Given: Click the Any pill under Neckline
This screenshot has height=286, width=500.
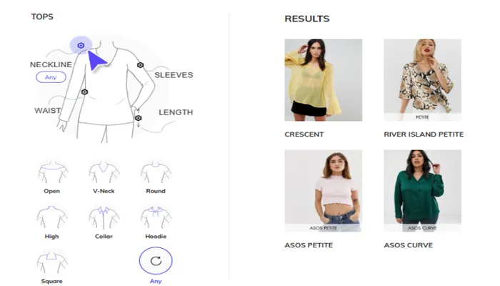Looking at the screenshot, I should (x=51, y=77).
